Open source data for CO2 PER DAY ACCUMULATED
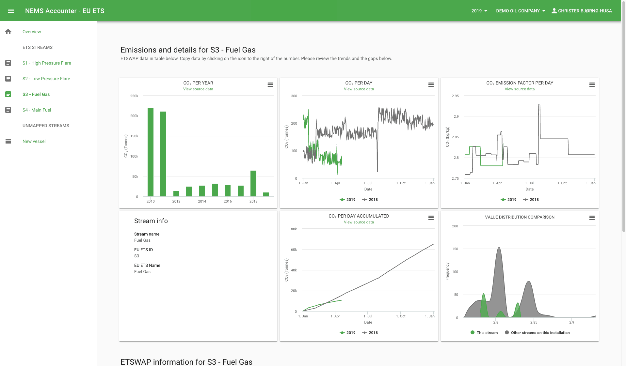Screen dimensions: 626x366 [359, 222]
